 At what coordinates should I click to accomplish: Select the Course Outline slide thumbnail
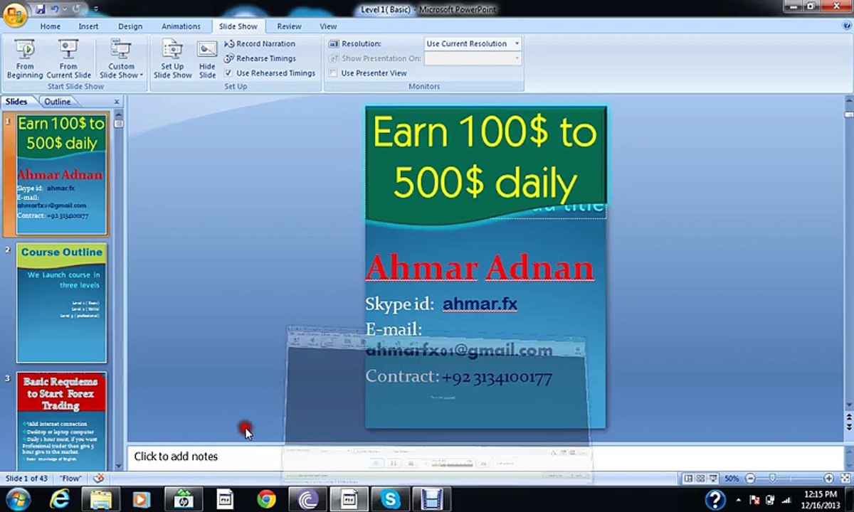pyautogui.click(x=62, y=304)
